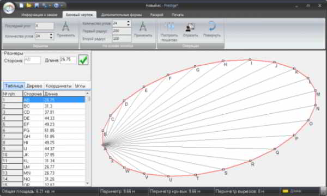
Task: Click the JK side cell
Action: (33, 155)
